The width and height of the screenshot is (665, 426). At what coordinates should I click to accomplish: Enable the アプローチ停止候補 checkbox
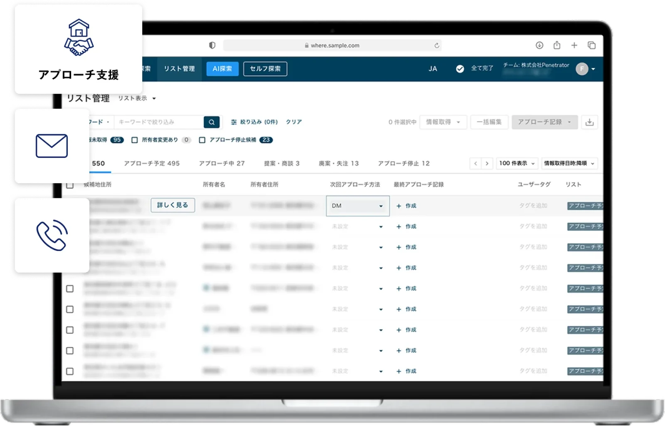[202, 140]
